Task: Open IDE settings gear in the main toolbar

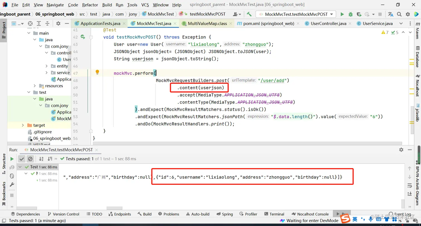Action: pos(408,14)
